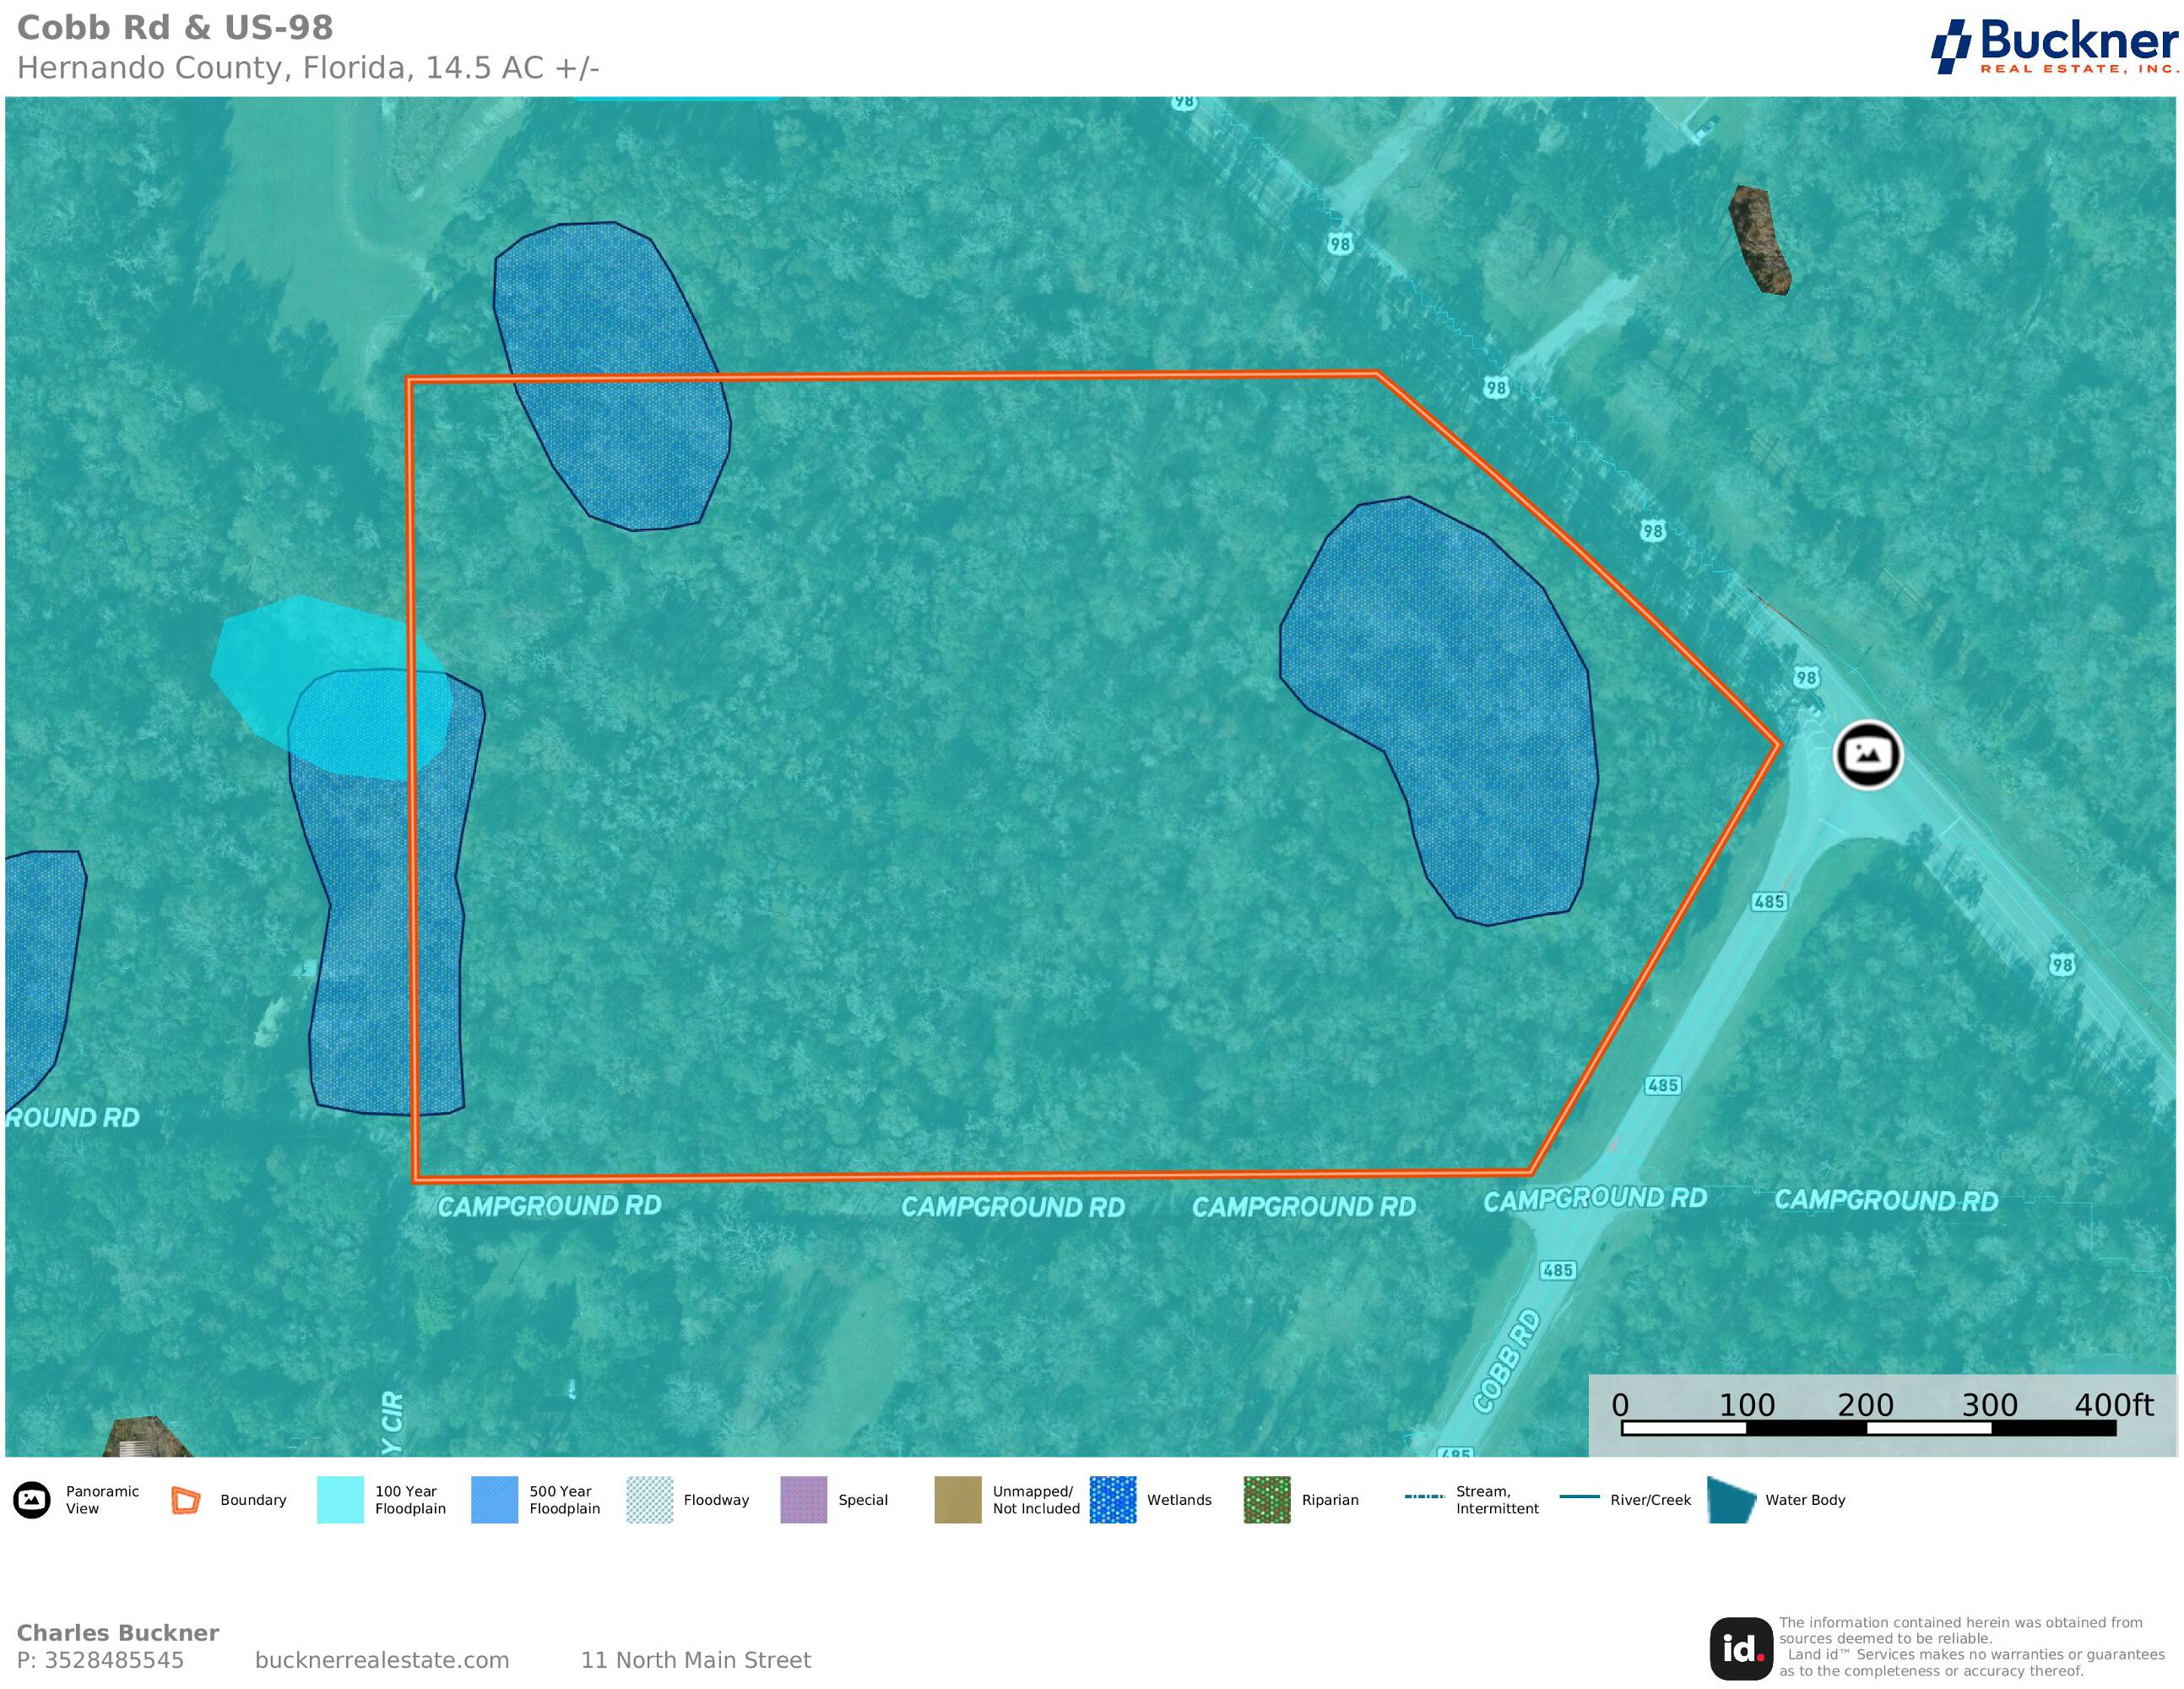
Task: Click the Riparian legend pattern icon
Action: [1267, 1500]
